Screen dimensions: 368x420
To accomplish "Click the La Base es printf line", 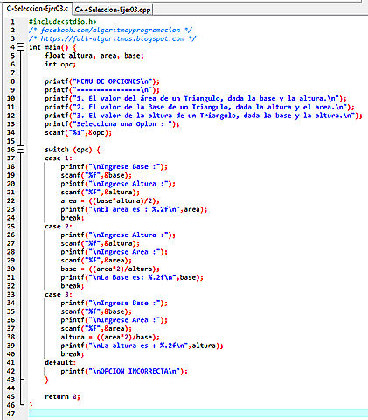I will pos(132,277).
